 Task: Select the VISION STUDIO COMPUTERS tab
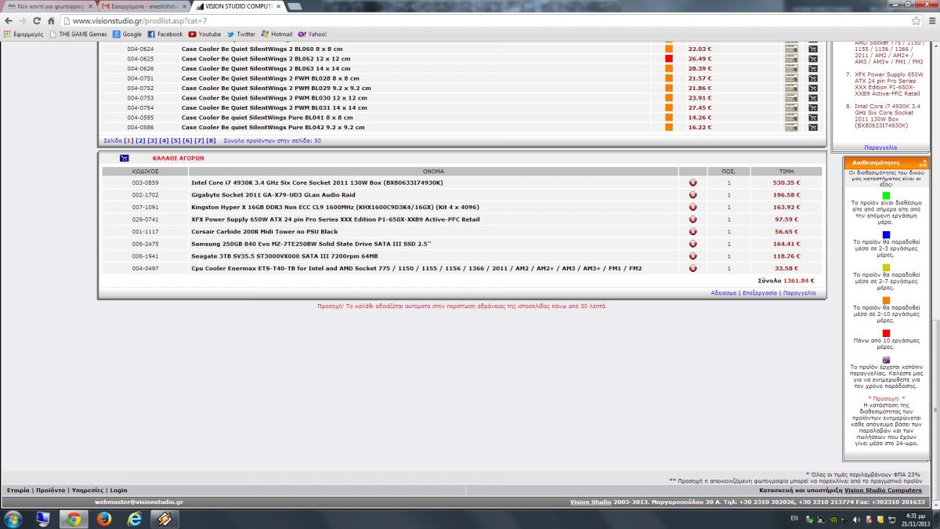[238, 5]
